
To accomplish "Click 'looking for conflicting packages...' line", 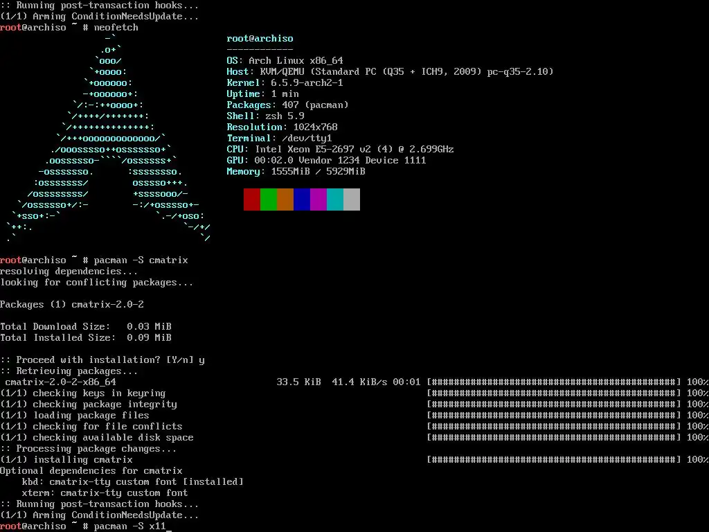I will pyautogui.click(x=97, y=283).
